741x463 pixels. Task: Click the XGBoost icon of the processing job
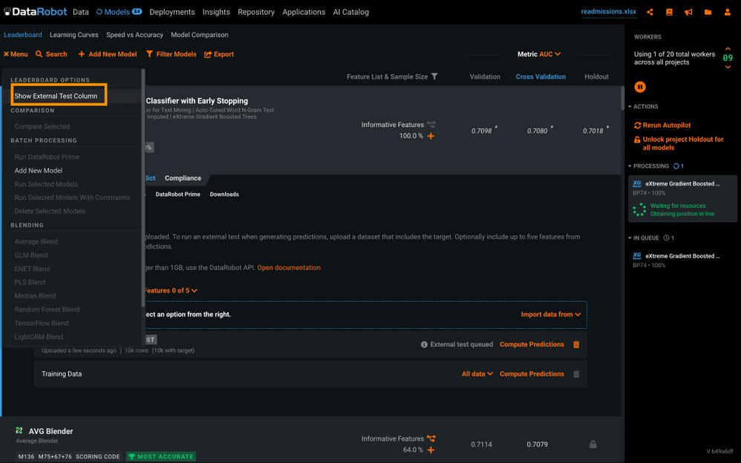pyautogui.click(x=637, y=184)
